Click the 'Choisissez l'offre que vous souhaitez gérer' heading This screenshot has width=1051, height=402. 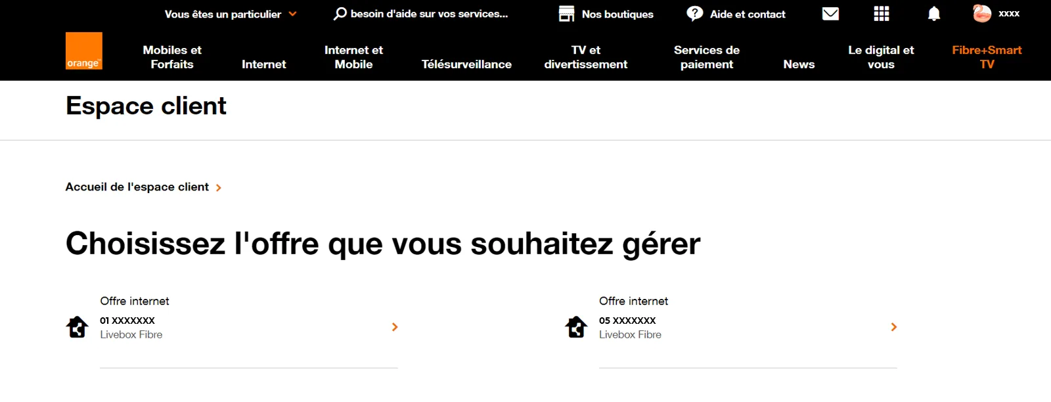point(383,244)
